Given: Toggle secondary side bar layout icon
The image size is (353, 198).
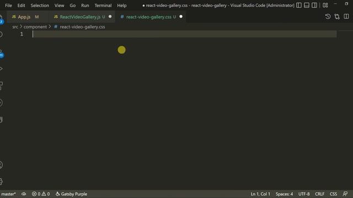Looking at the screenshot, I should [314, 5].
